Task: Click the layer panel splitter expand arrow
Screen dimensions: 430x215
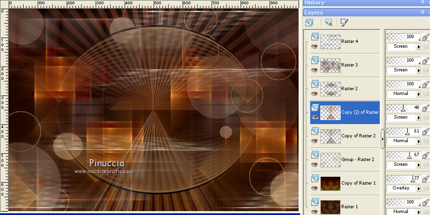Action: point(383,139)
